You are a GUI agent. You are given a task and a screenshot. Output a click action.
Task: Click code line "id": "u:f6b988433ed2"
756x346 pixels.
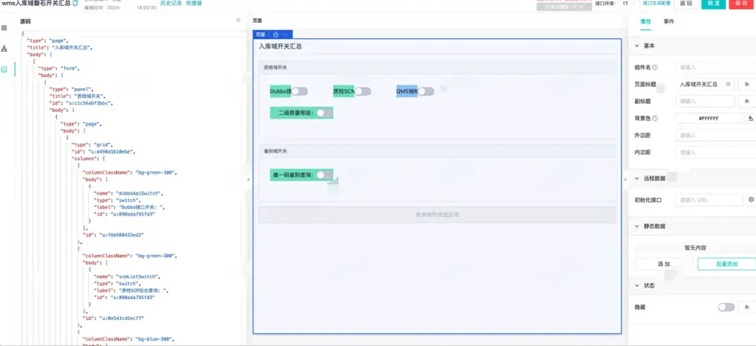click(x=113, y=235)
